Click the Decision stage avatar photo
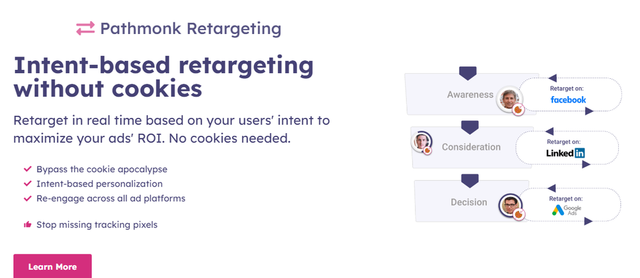The image size is (640, 278). point(511,205)
